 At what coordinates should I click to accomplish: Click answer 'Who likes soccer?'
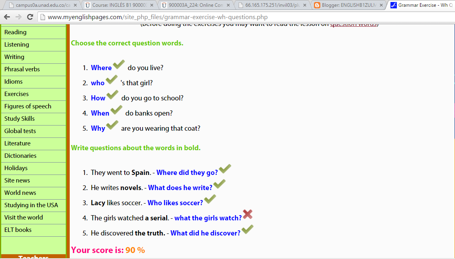[175, 203]
